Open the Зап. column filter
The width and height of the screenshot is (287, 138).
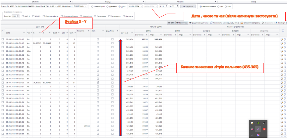[x=103, y=31]
